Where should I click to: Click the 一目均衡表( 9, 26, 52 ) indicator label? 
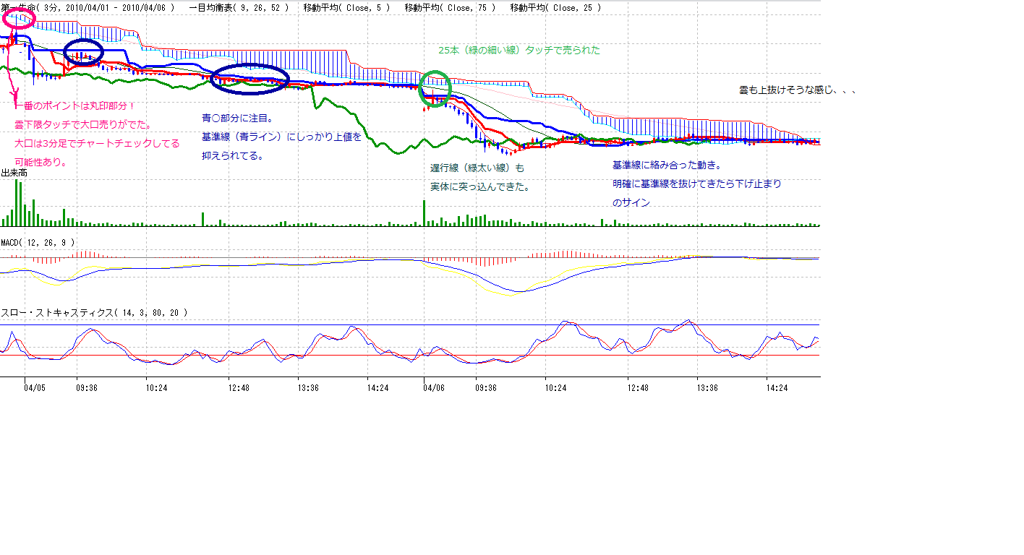pyautogui.click(x=239, y=7)
